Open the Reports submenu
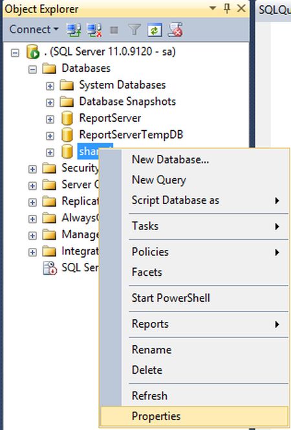 [x=195, y=324]
